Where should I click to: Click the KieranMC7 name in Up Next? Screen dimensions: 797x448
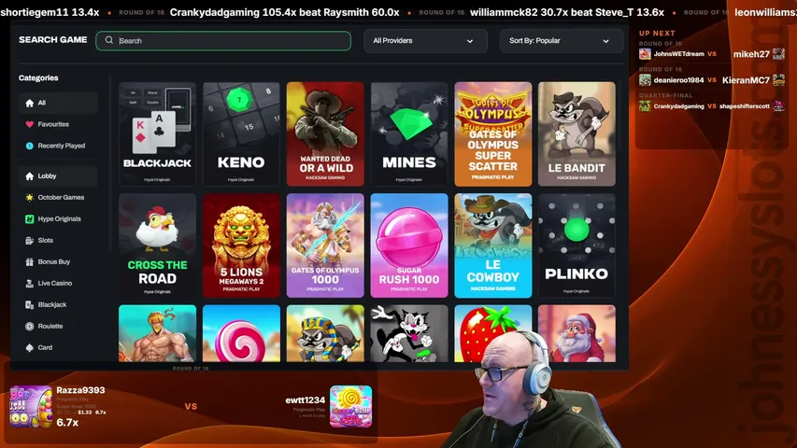click(x=746, y=80)
